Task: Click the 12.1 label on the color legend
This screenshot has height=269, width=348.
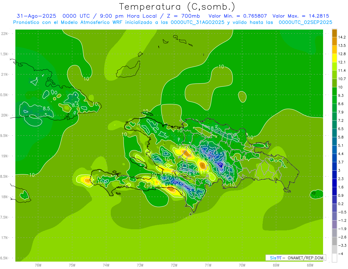Action: pyautogui.click(x=341, y=62)
